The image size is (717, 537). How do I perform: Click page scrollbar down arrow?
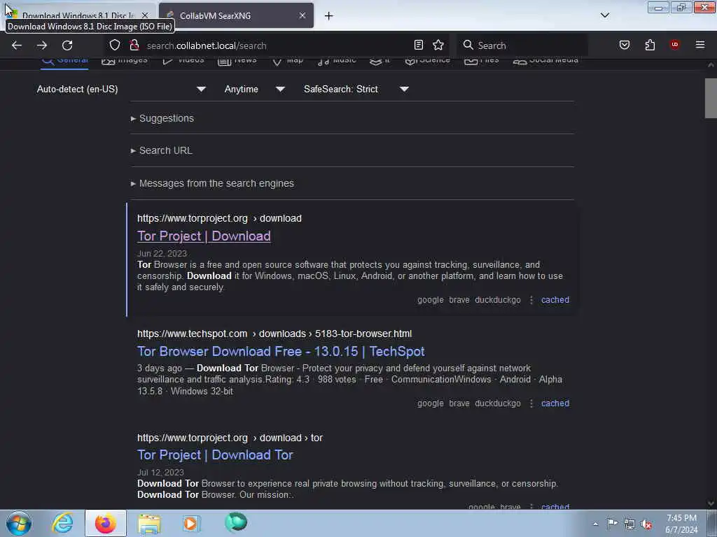[x=711, y=503]
